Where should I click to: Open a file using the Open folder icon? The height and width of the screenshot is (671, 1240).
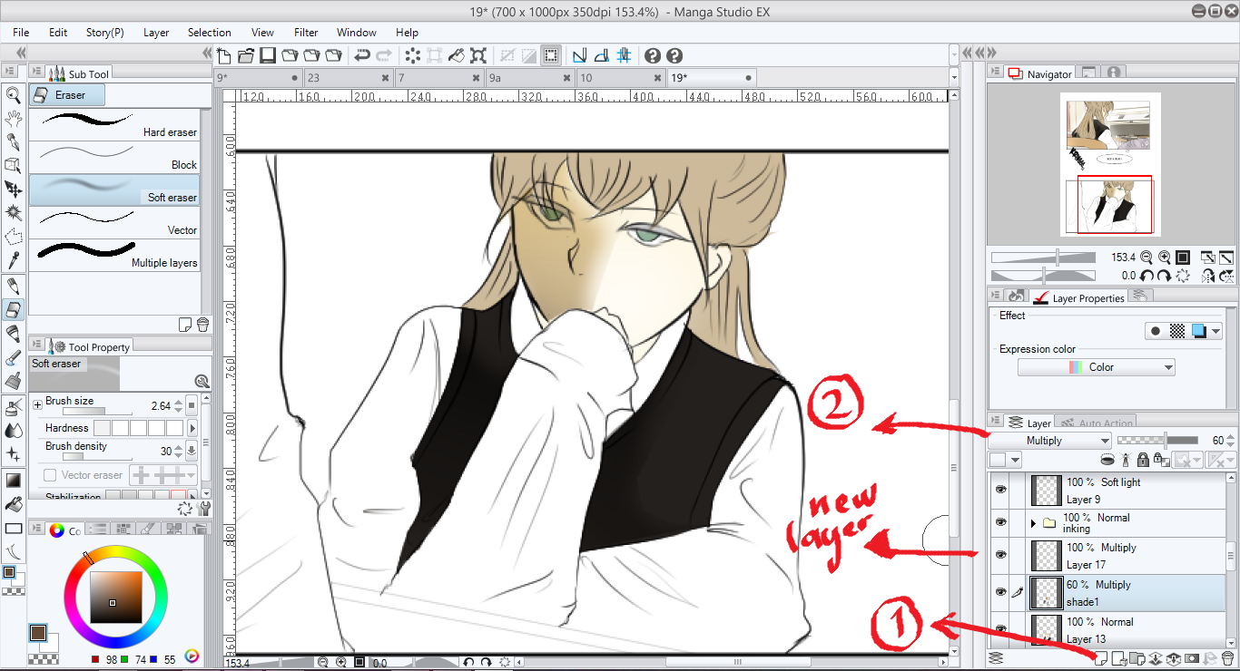click(x=245, y=55)
